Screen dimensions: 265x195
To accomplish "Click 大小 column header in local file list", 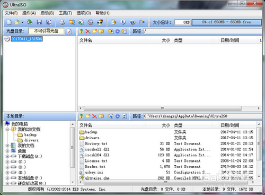I will [x=158, y=125].
